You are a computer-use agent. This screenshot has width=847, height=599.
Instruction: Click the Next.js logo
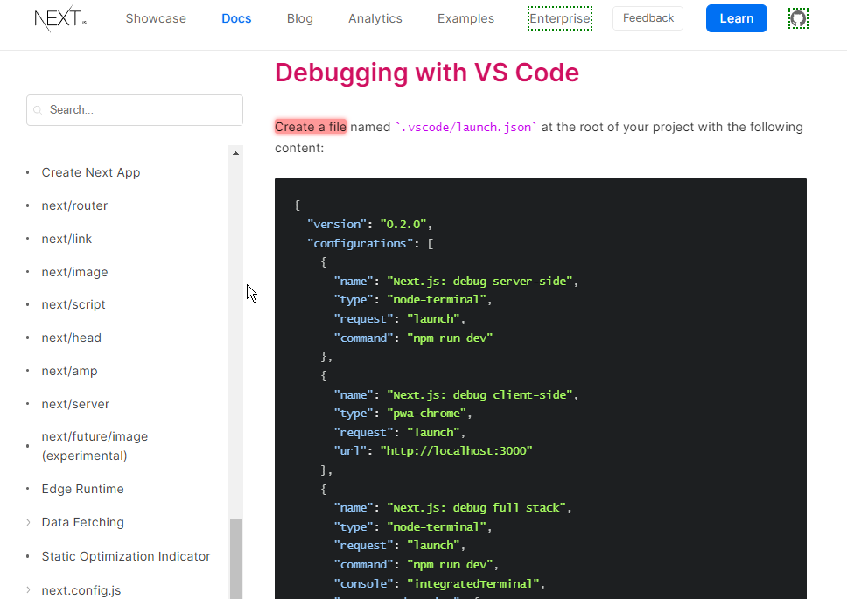pos(59,18)
